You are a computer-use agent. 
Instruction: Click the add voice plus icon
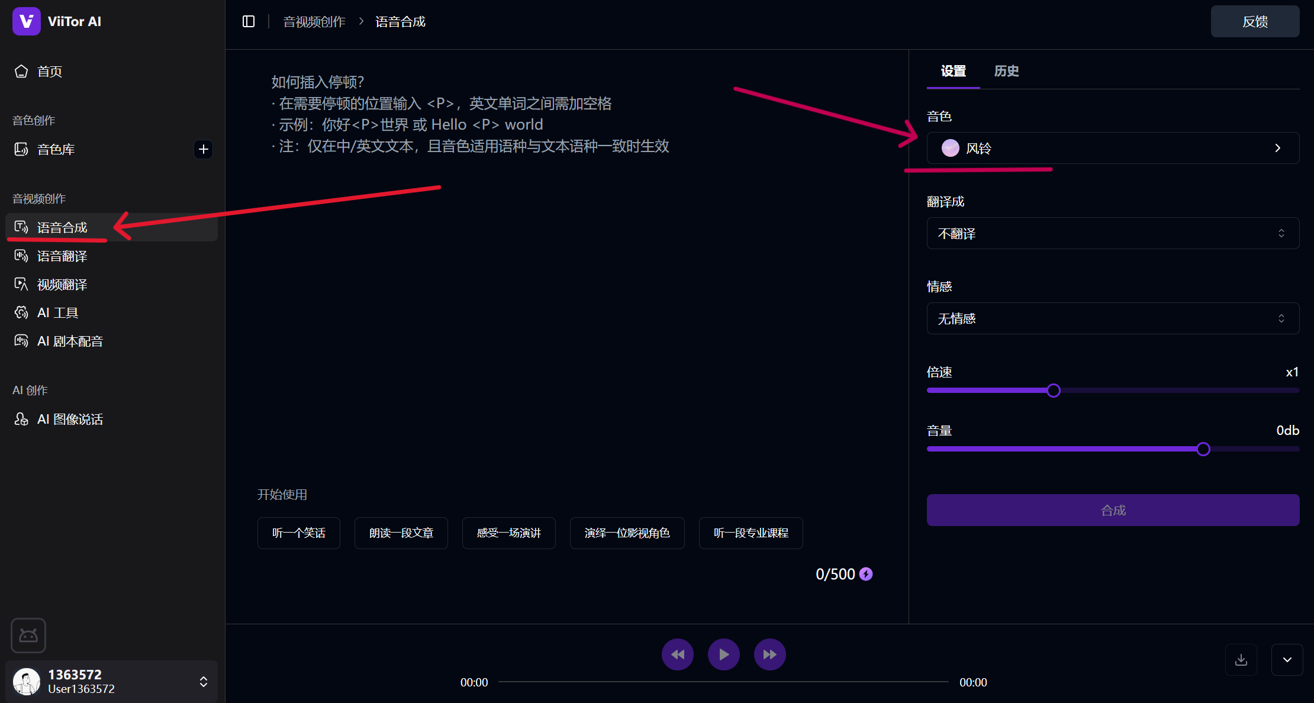coord(203,149)
